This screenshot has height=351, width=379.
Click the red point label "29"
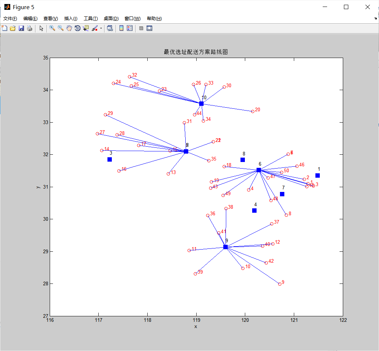click(x=110, y=113)
